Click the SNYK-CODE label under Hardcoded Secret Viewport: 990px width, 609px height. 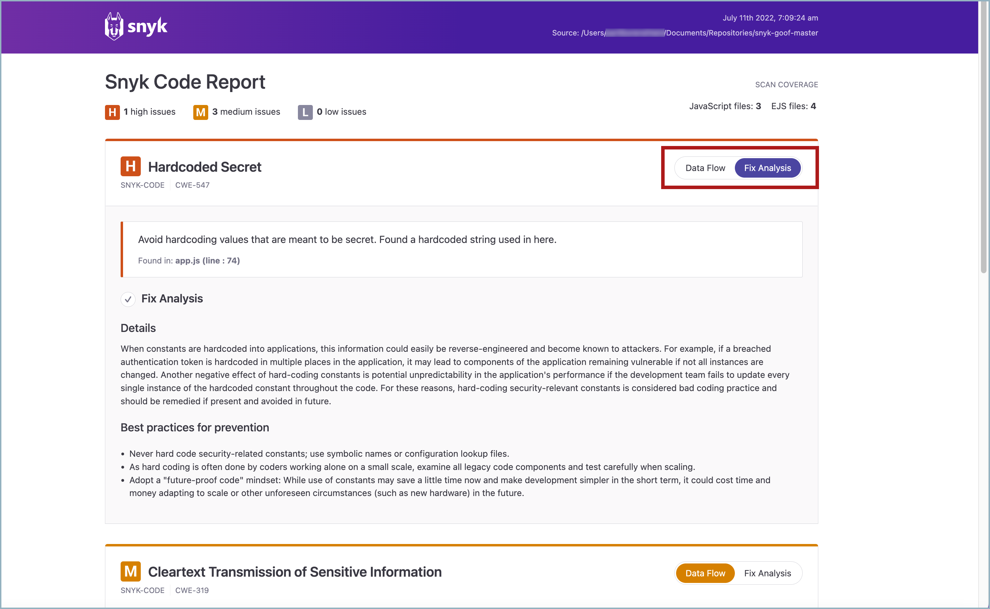[x=142, y=185]
